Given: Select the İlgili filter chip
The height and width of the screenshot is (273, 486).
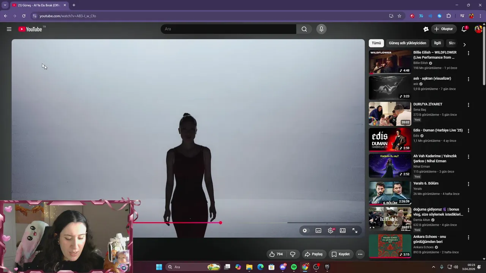Looking at the screenshot, I should 437,43.
